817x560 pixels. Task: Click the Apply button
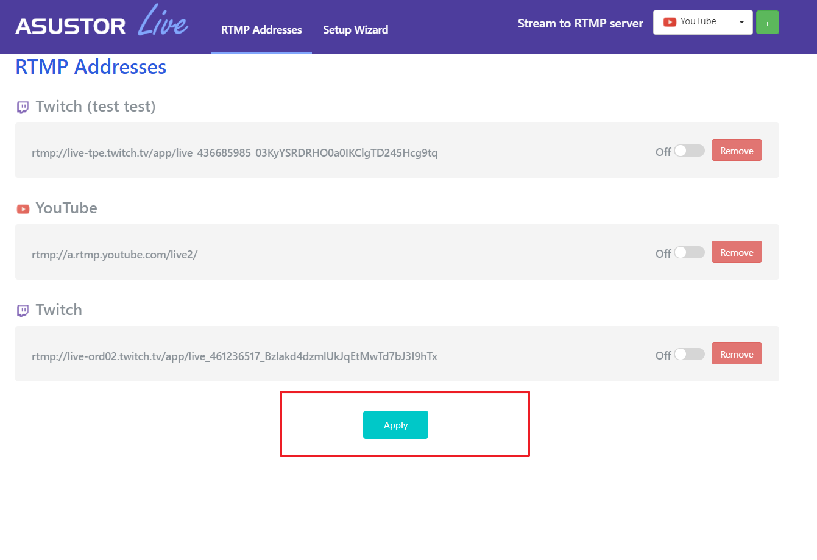(x=395, y=425)
